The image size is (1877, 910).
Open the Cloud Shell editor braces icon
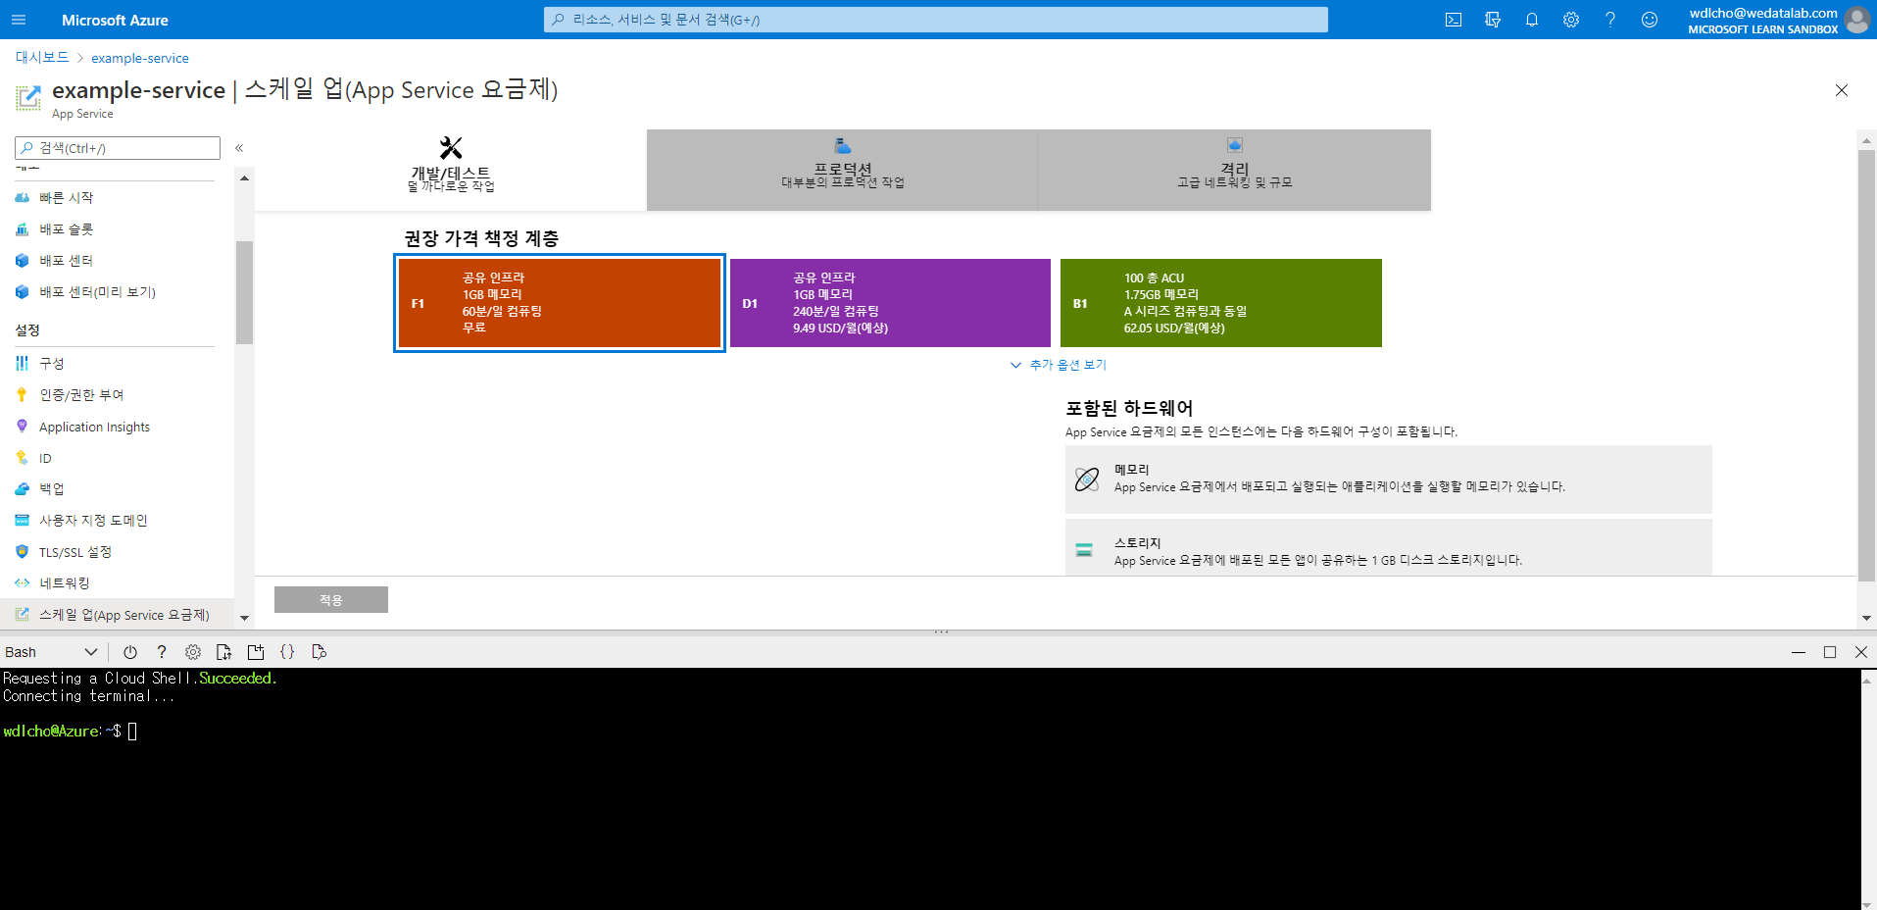click(x=287, y=652)
